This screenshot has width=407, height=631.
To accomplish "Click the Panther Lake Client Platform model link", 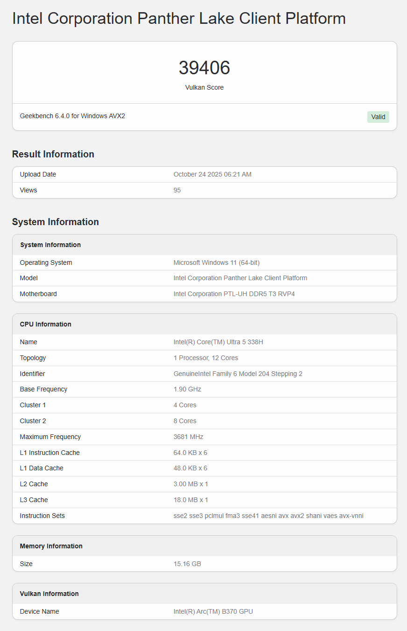I will (240, 278).
